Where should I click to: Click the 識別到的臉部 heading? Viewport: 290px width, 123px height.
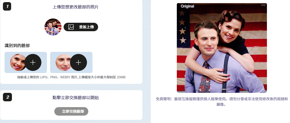tap(17, 45)
